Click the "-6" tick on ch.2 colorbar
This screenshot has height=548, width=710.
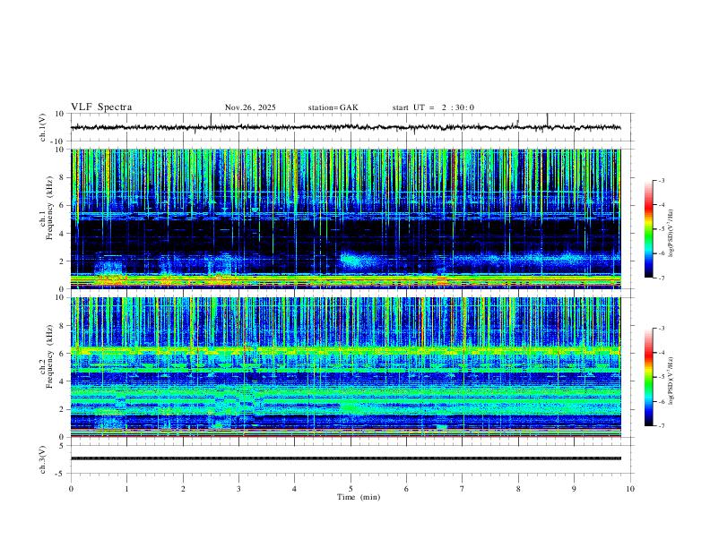pyautogui.click(x=661, y=401)
